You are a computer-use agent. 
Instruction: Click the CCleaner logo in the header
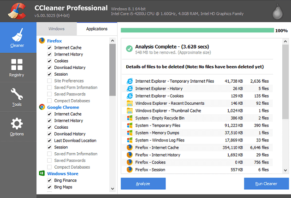pos(17,11)
